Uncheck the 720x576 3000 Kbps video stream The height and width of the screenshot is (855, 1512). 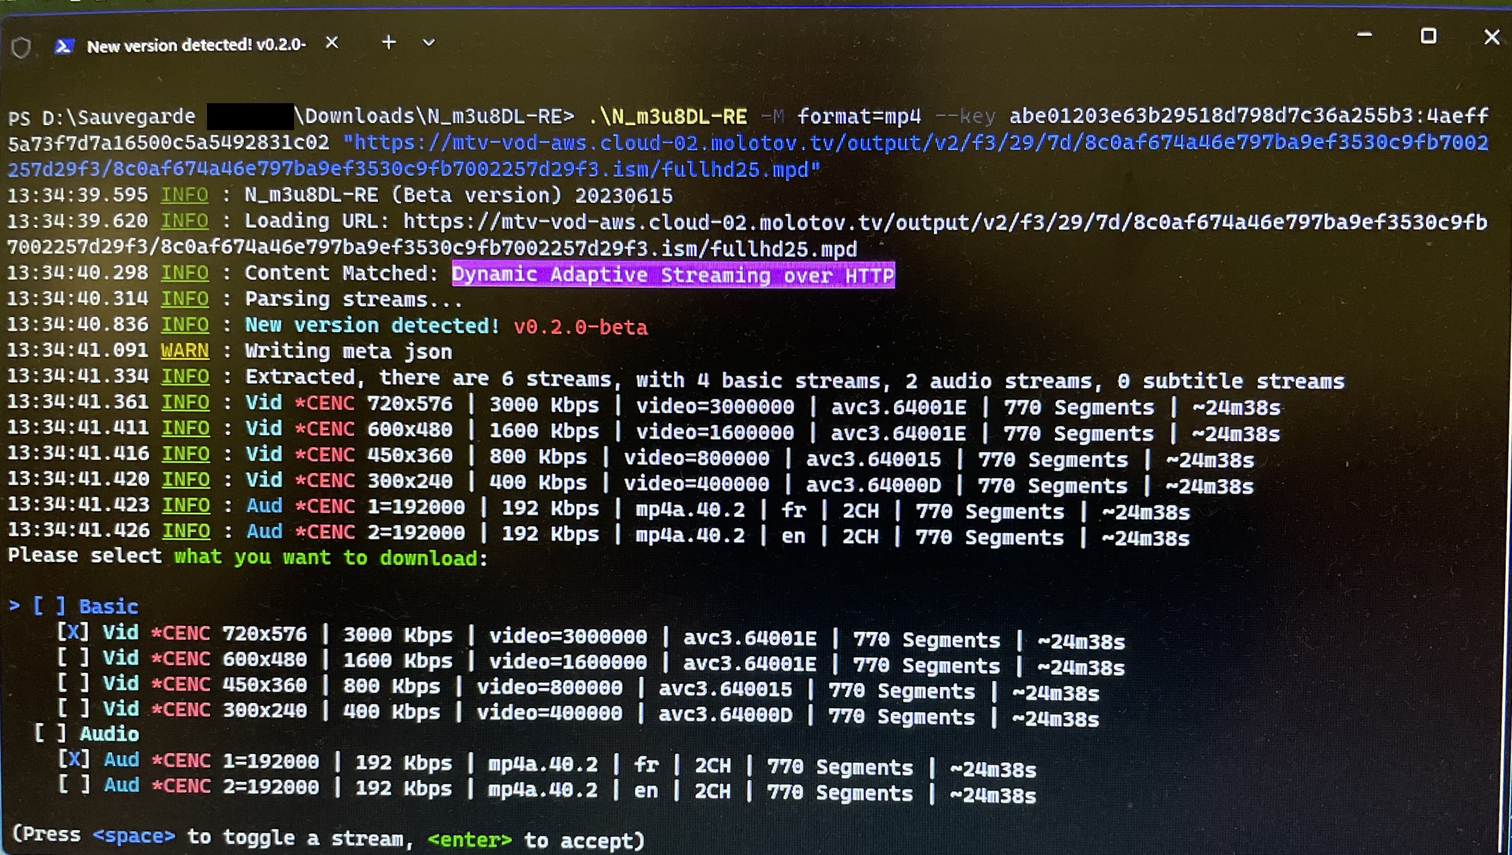[73, 632]
